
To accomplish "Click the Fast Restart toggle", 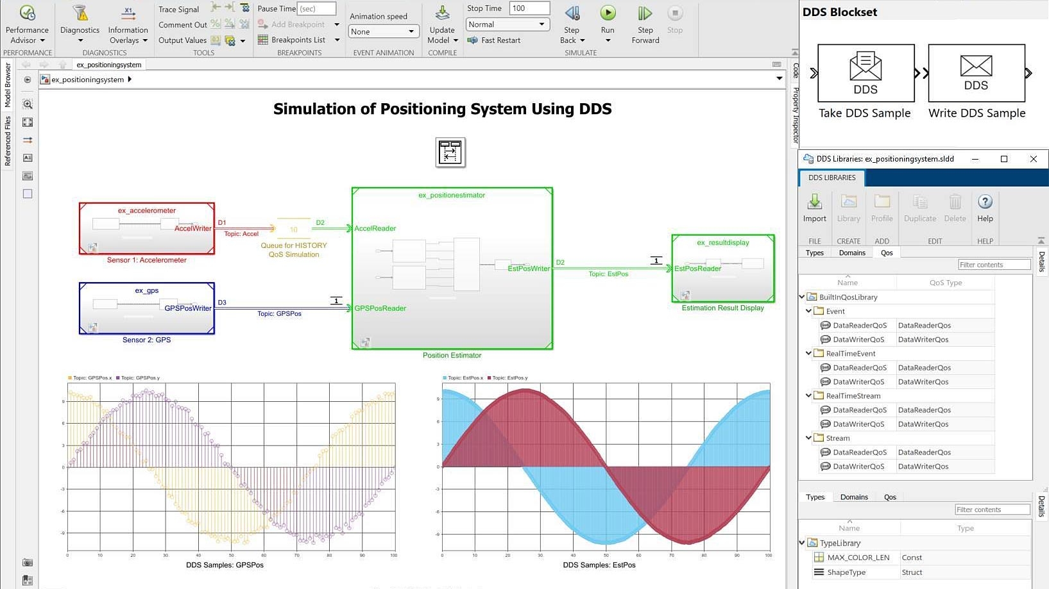I will point(494,40).
